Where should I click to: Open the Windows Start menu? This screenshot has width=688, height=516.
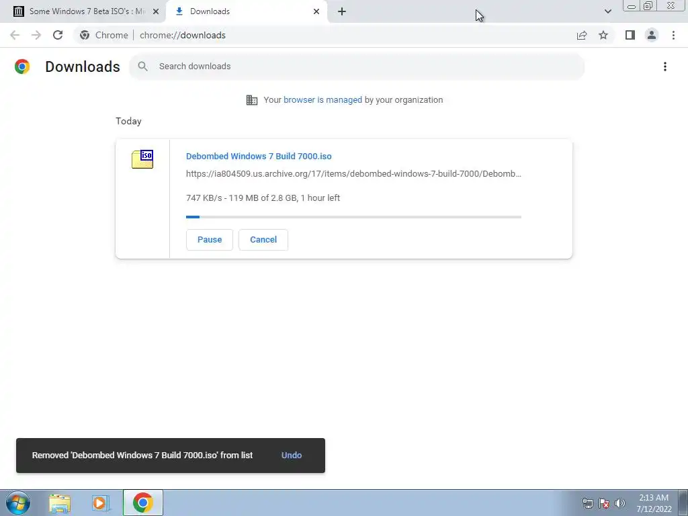(18, 503)
